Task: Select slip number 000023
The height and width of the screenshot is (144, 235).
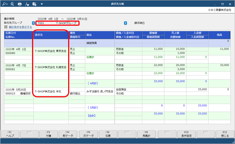Action: [10, 93]
